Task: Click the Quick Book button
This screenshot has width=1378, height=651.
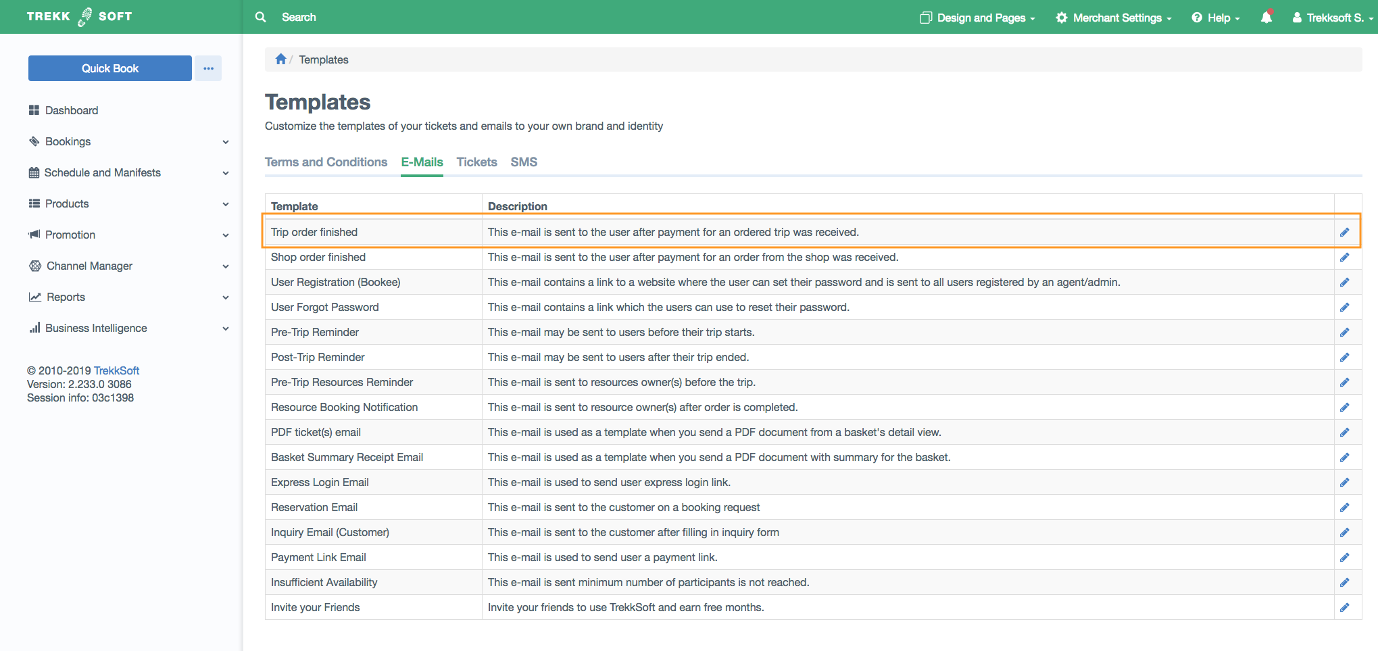Action: click(x=110, y=68)
